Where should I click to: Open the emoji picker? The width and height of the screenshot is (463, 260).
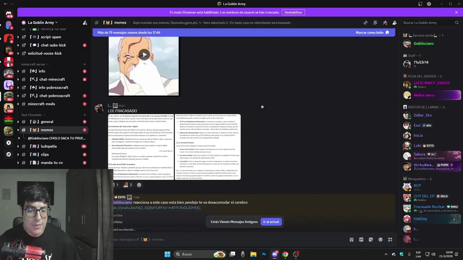[x=381, y=239]
